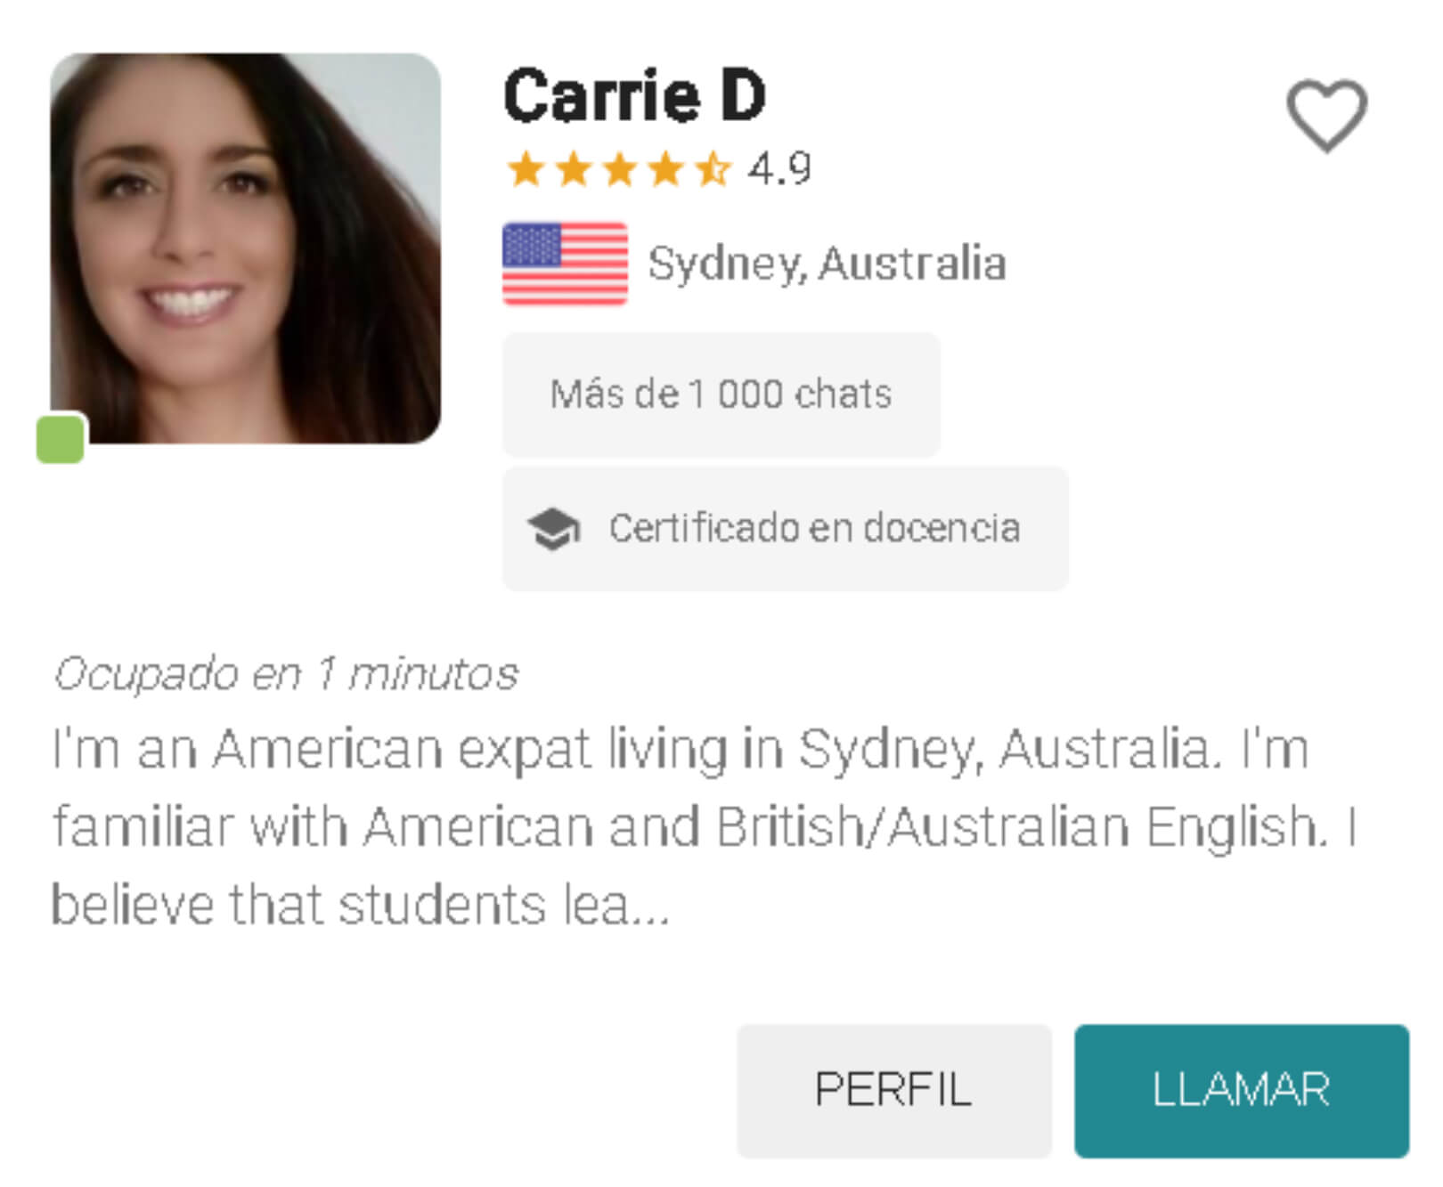This screenshot has width=1443, height=1187.
Task: Tap the Certificado en docencia badge
Action: (x=786, y=529)
